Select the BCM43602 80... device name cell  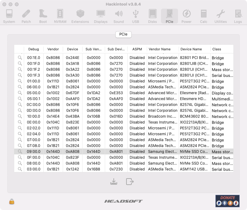[194, 116]
